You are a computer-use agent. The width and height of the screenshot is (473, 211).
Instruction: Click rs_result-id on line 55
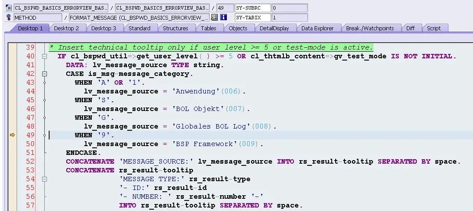[x=180, y=188]
